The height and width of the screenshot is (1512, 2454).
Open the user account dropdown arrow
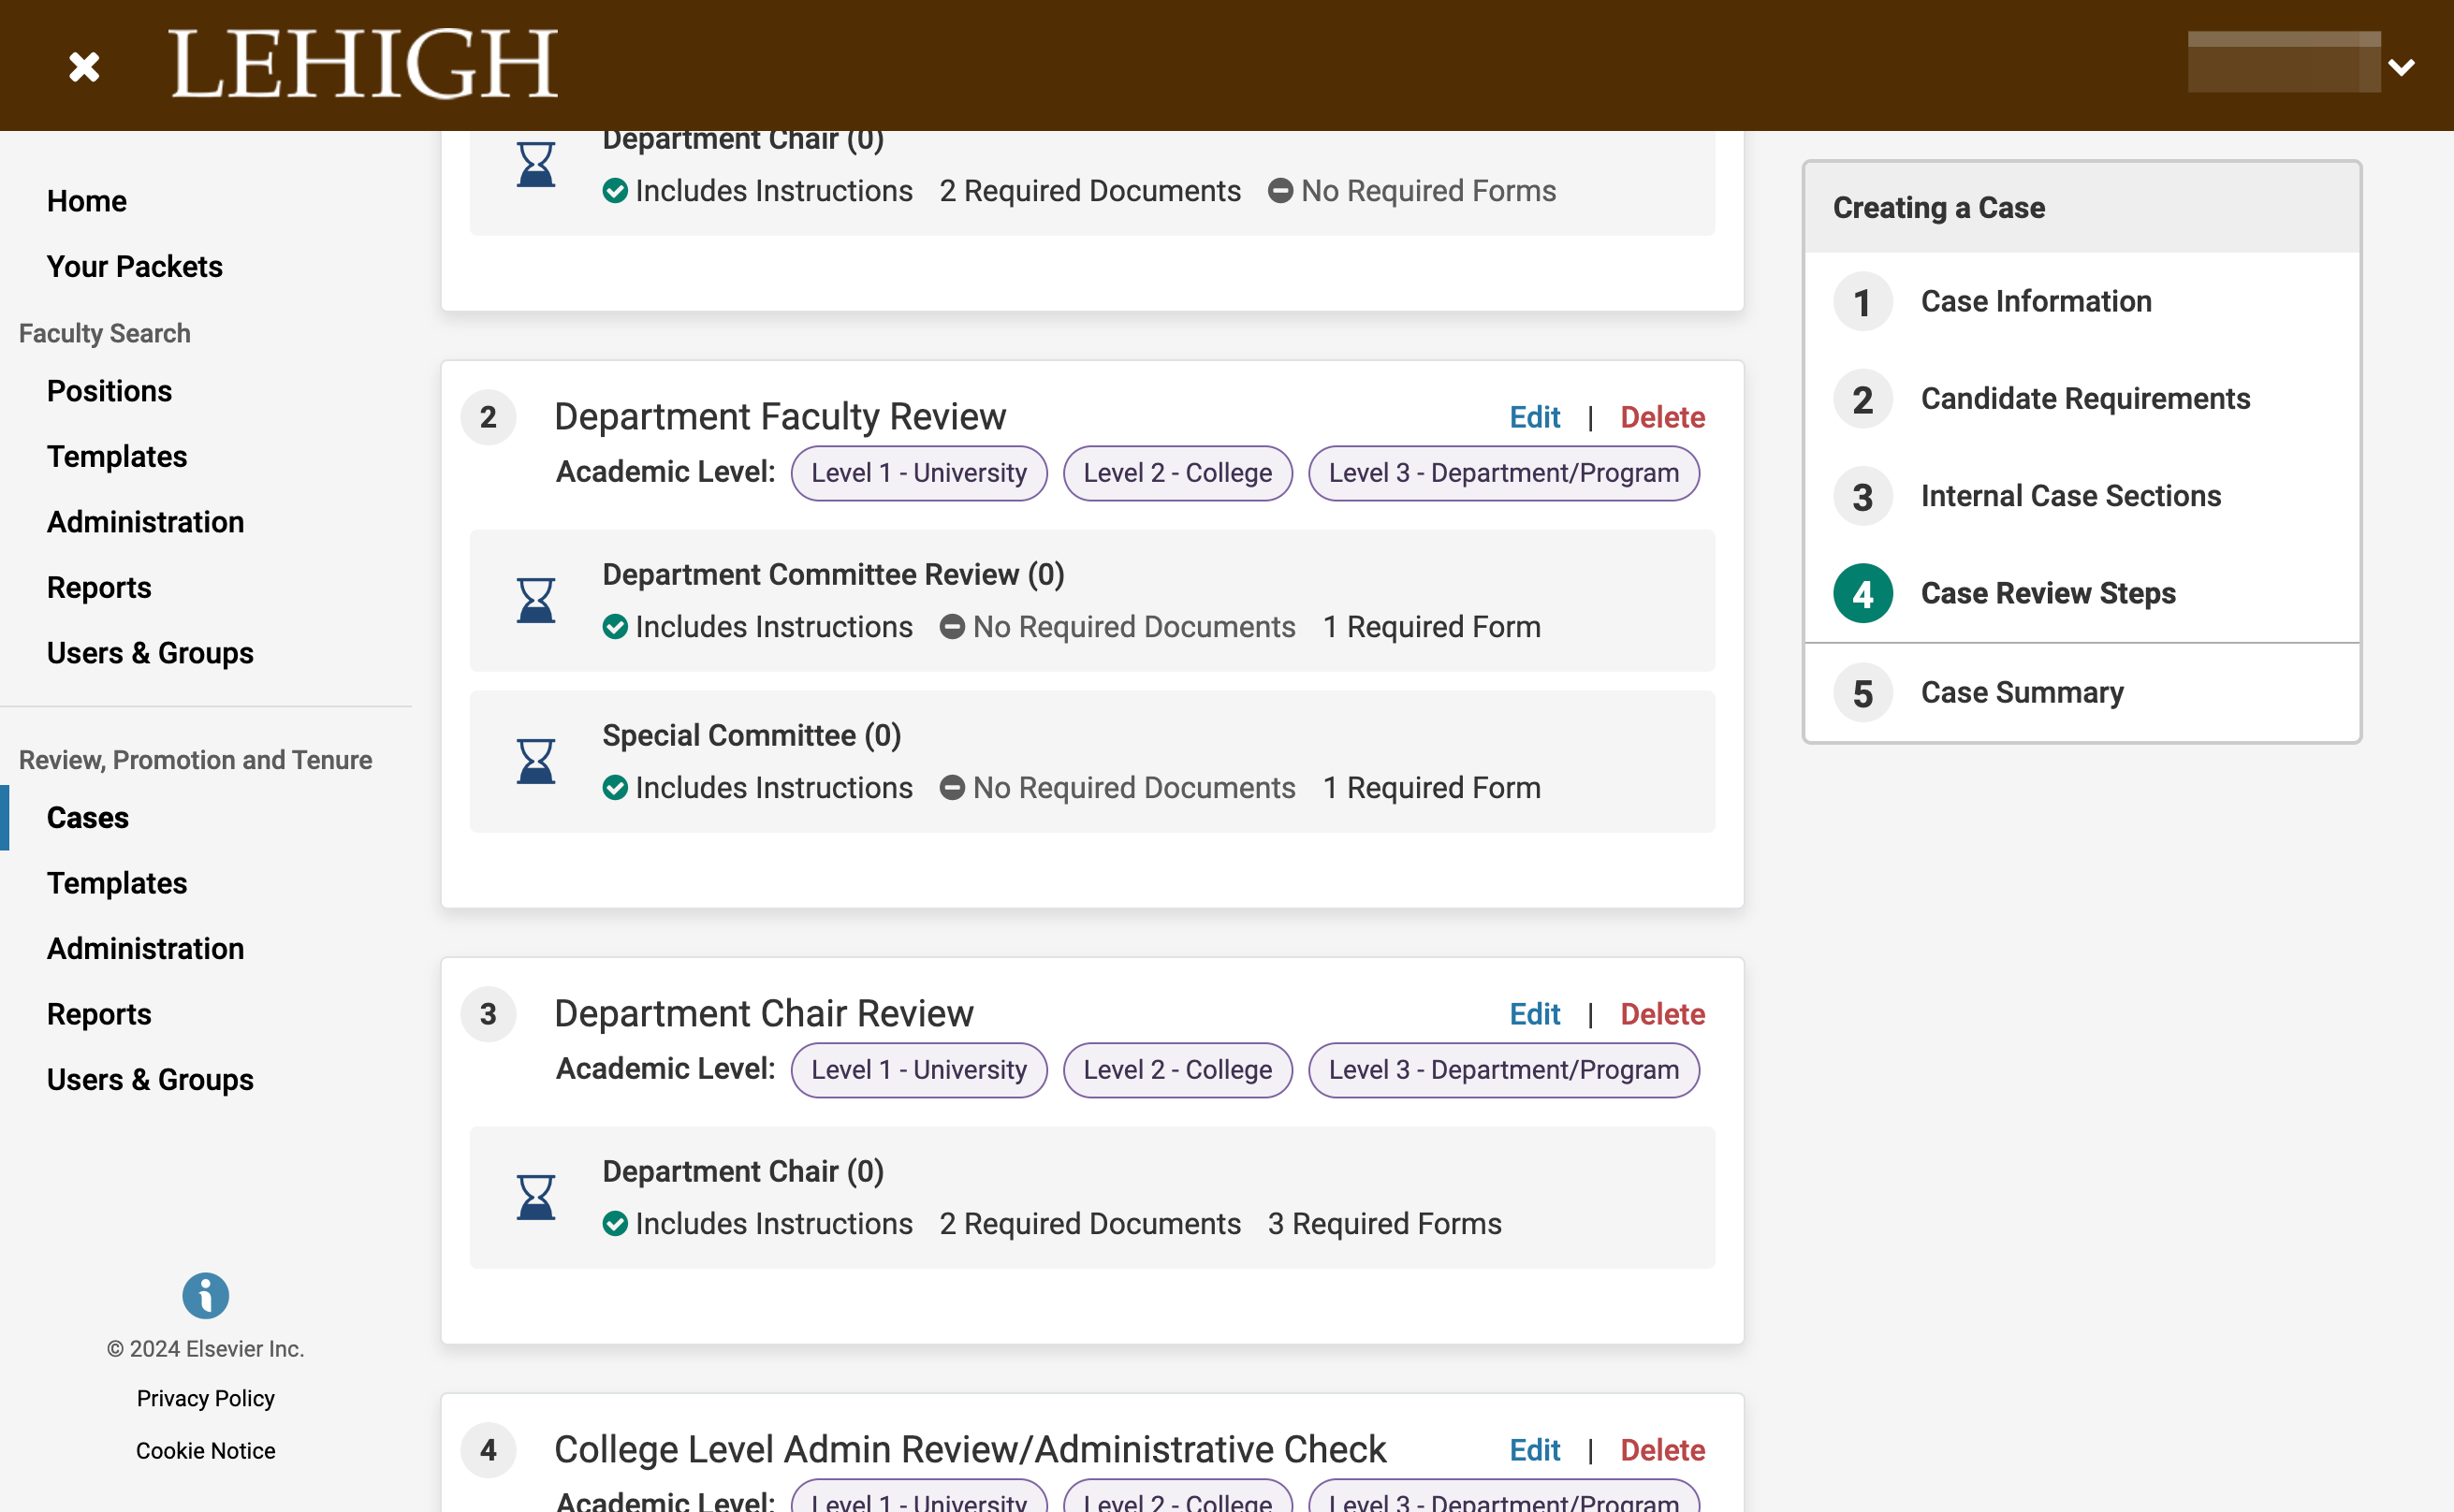[x=2401, y=67]
